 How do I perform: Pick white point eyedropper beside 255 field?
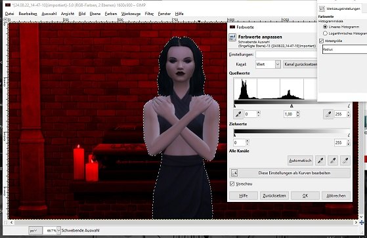(328, 114)
